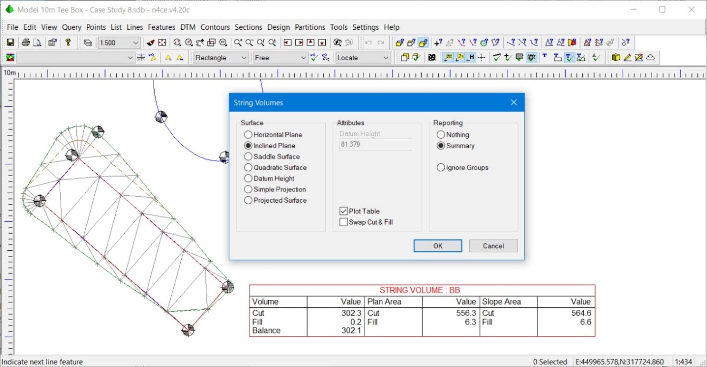
Task: Toggle the H height label icon
Action: point(471,58)
